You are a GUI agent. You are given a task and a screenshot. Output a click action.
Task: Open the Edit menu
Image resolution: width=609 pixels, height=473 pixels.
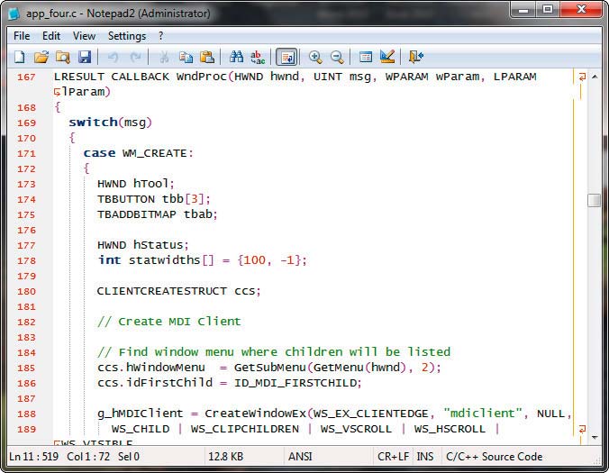click(51, 36)
